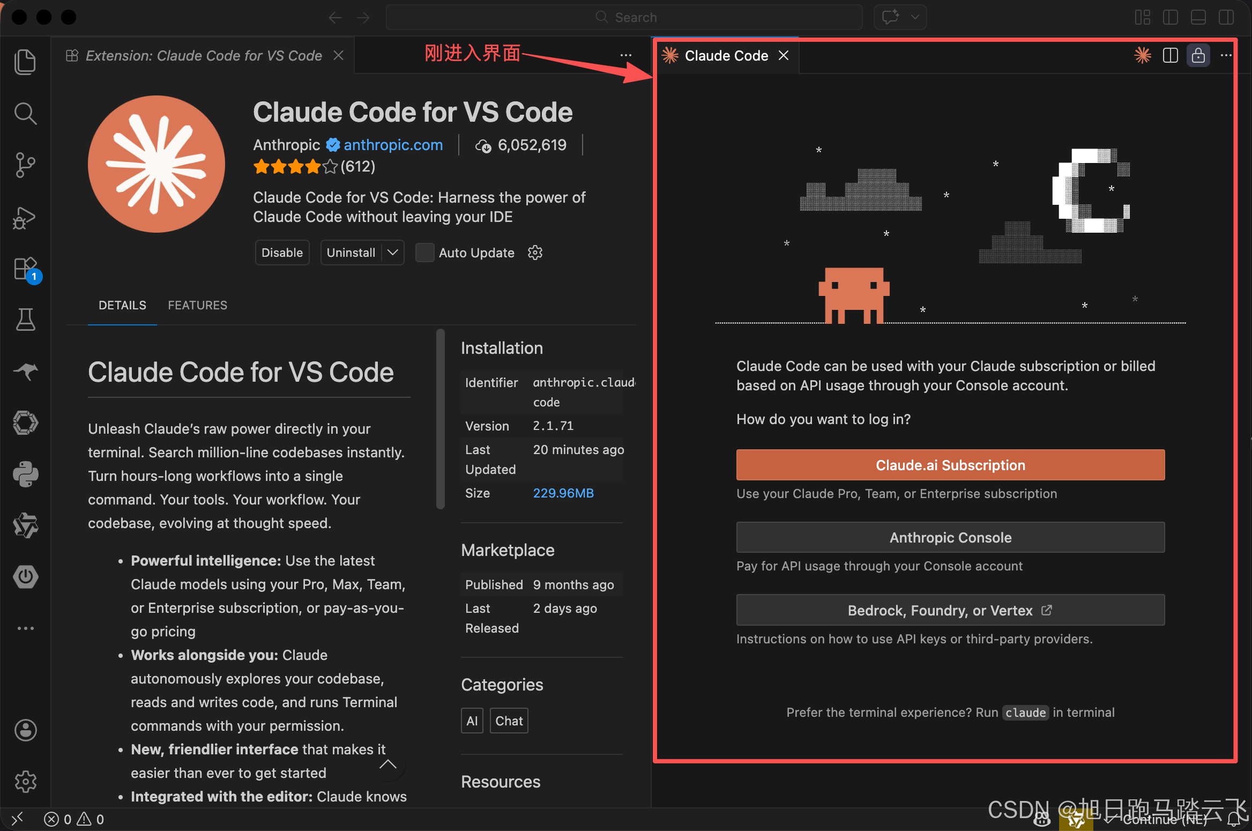Viewport: 1252px width, 831px height.
Task: Open the Run and Debug view
Action: [x=25, y=217]
